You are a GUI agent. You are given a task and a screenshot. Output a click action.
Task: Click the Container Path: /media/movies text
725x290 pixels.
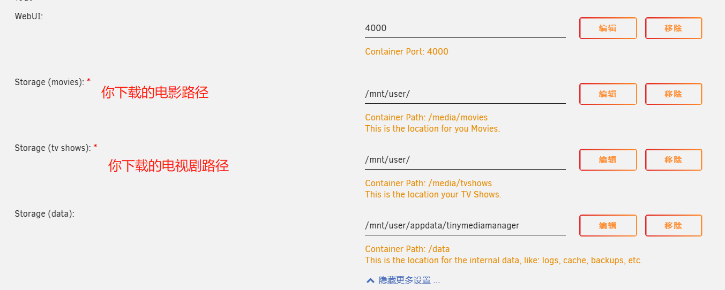(426, 118)
